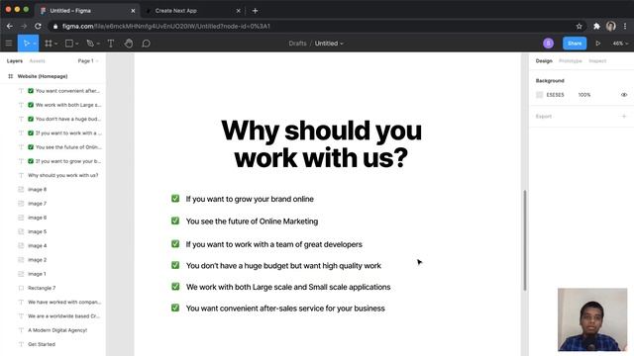Reload the browser page
634x356 pixels.
[38, 27]
